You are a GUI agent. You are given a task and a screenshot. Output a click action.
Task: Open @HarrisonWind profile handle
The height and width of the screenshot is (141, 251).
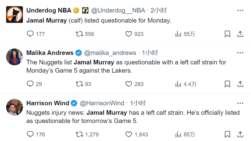click(102, 103)
